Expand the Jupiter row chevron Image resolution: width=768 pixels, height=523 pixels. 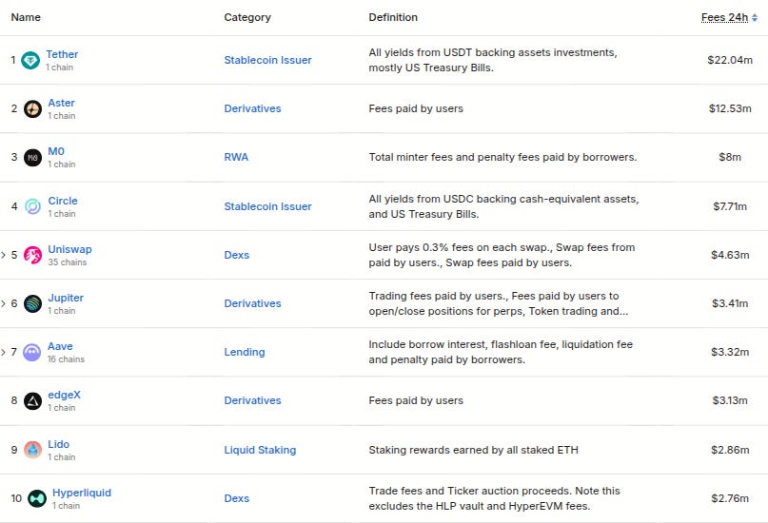click(x=4, y=303)
